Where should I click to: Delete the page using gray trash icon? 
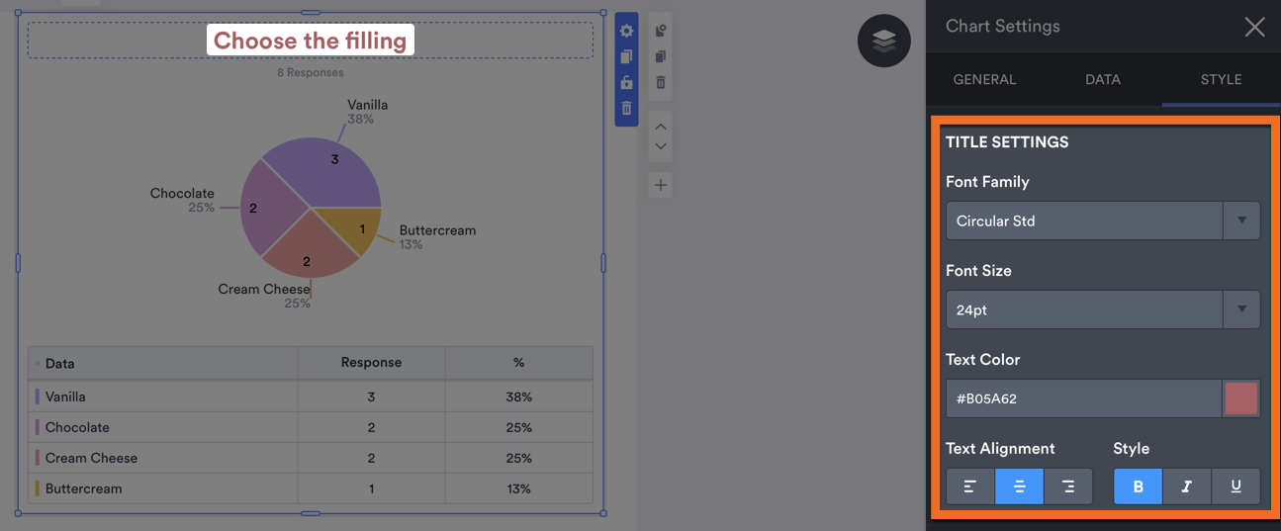(661, 83)
